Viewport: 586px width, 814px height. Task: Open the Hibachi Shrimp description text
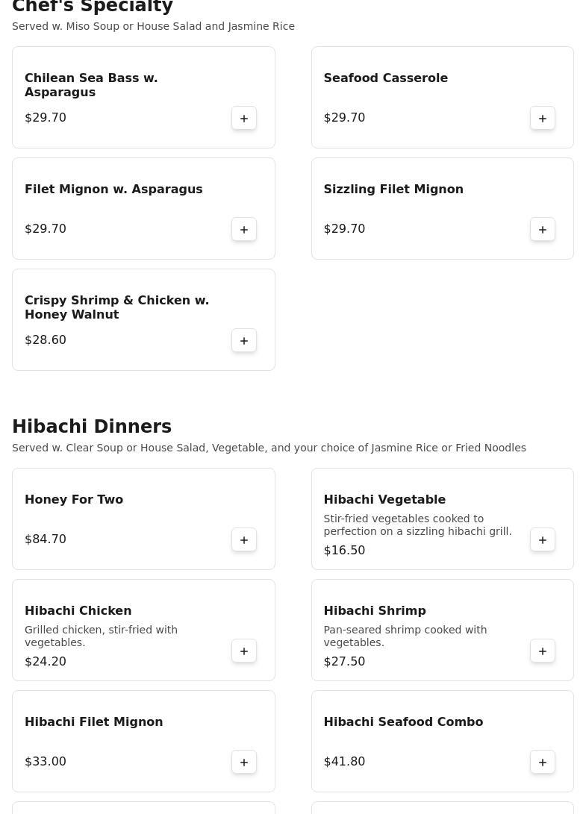tap(405, 636)
